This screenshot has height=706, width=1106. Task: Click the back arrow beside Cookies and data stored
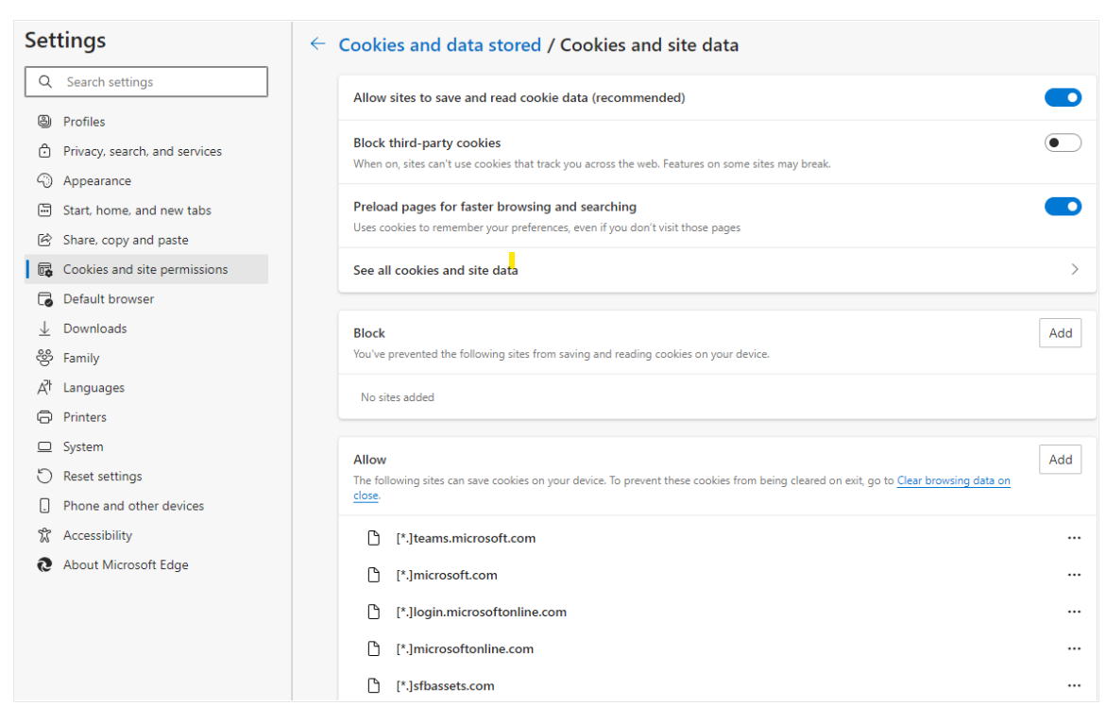tap(317, 44)
